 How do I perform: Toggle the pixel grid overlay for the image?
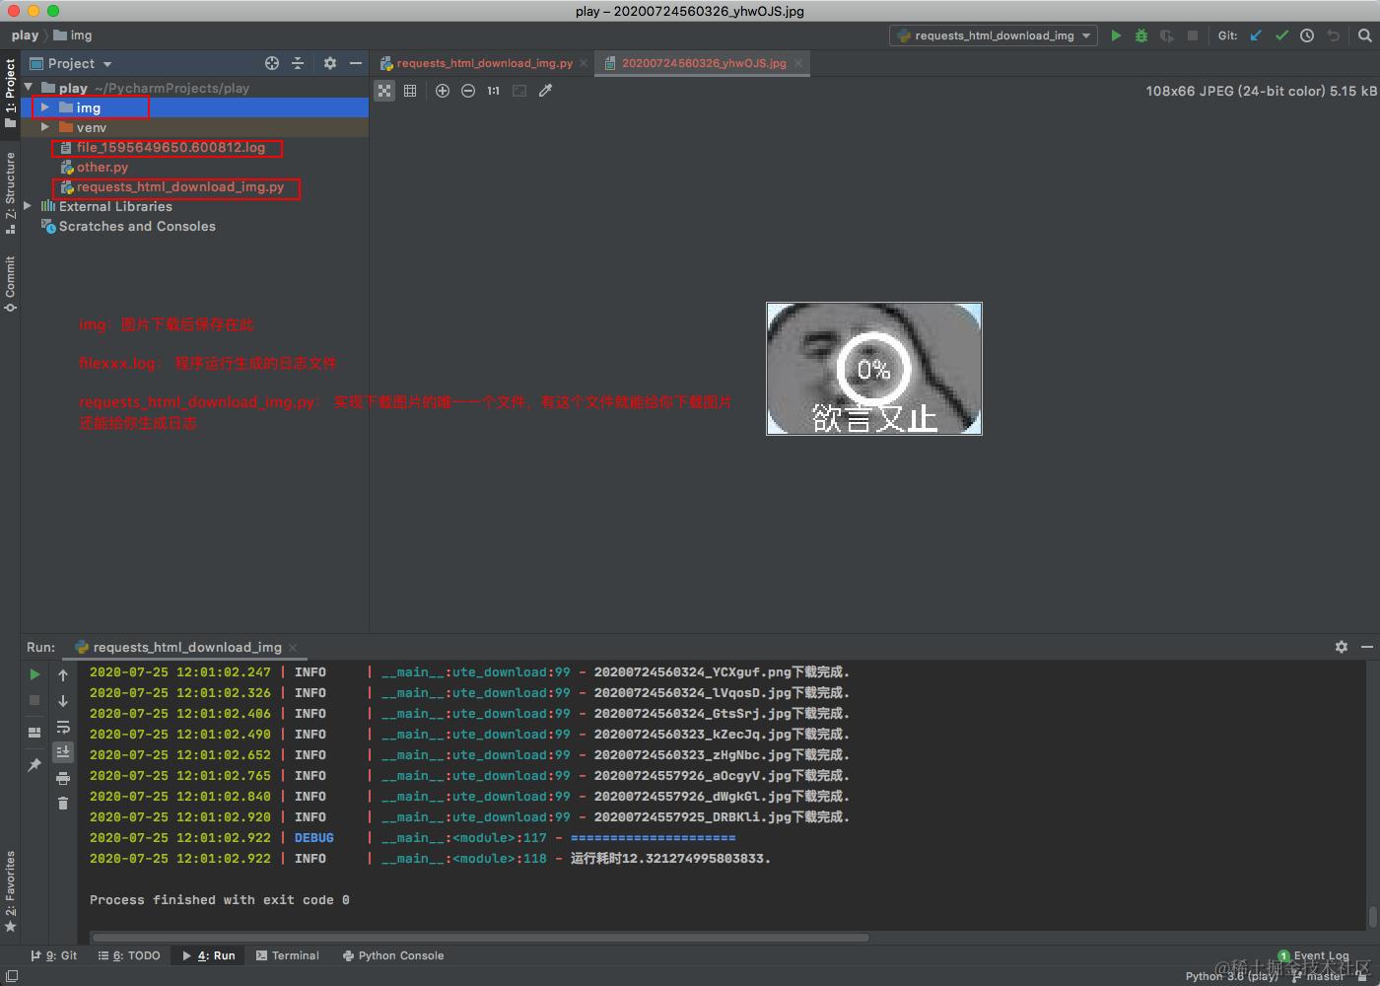(x=410, y=90)
